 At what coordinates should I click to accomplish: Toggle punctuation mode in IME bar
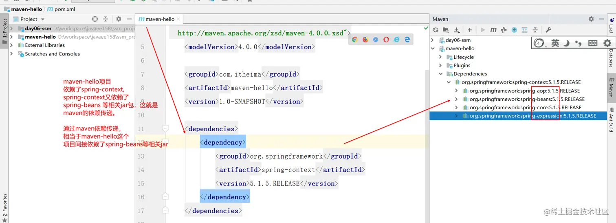578,43
